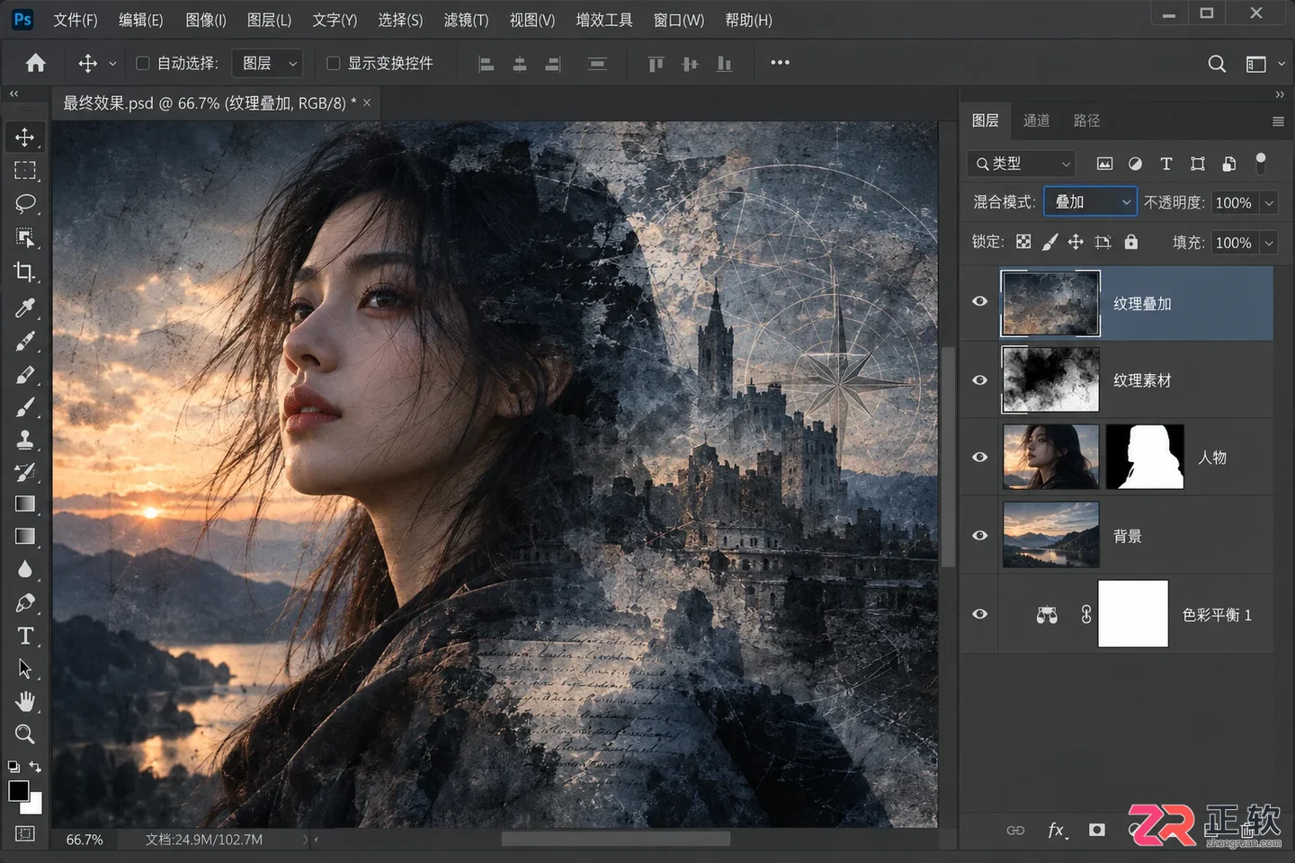
Task: Click the foreground color black swatch
Action: (18, 791)
